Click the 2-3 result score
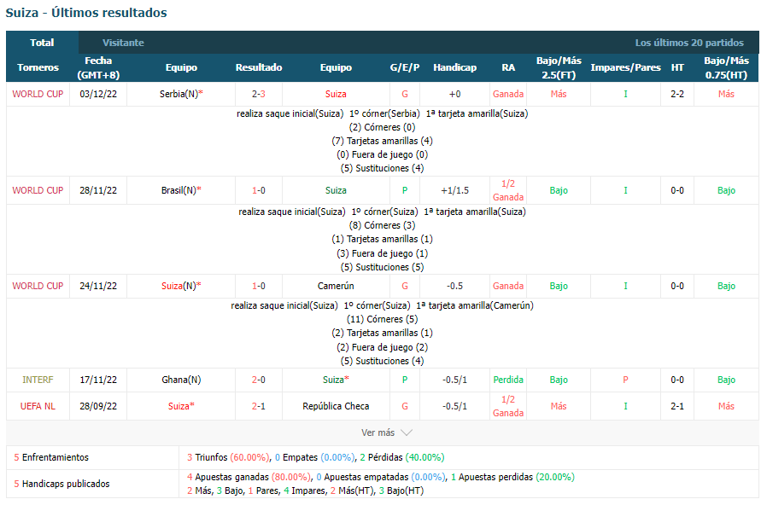Viewport: 767px width, 505px height. 259,94
